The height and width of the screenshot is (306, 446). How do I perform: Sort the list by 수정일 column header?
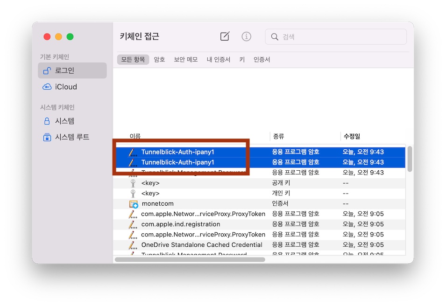(352, 137)
